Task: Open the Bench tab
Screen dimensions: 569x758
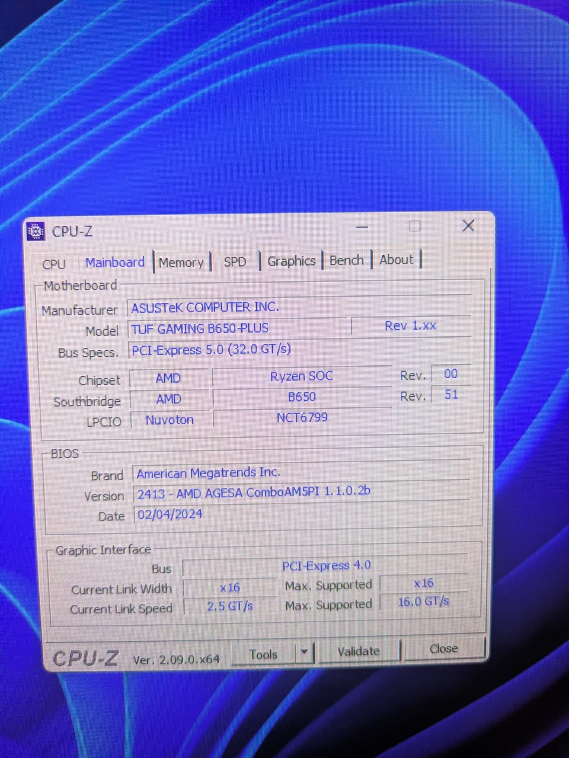Action: (347, 260)
